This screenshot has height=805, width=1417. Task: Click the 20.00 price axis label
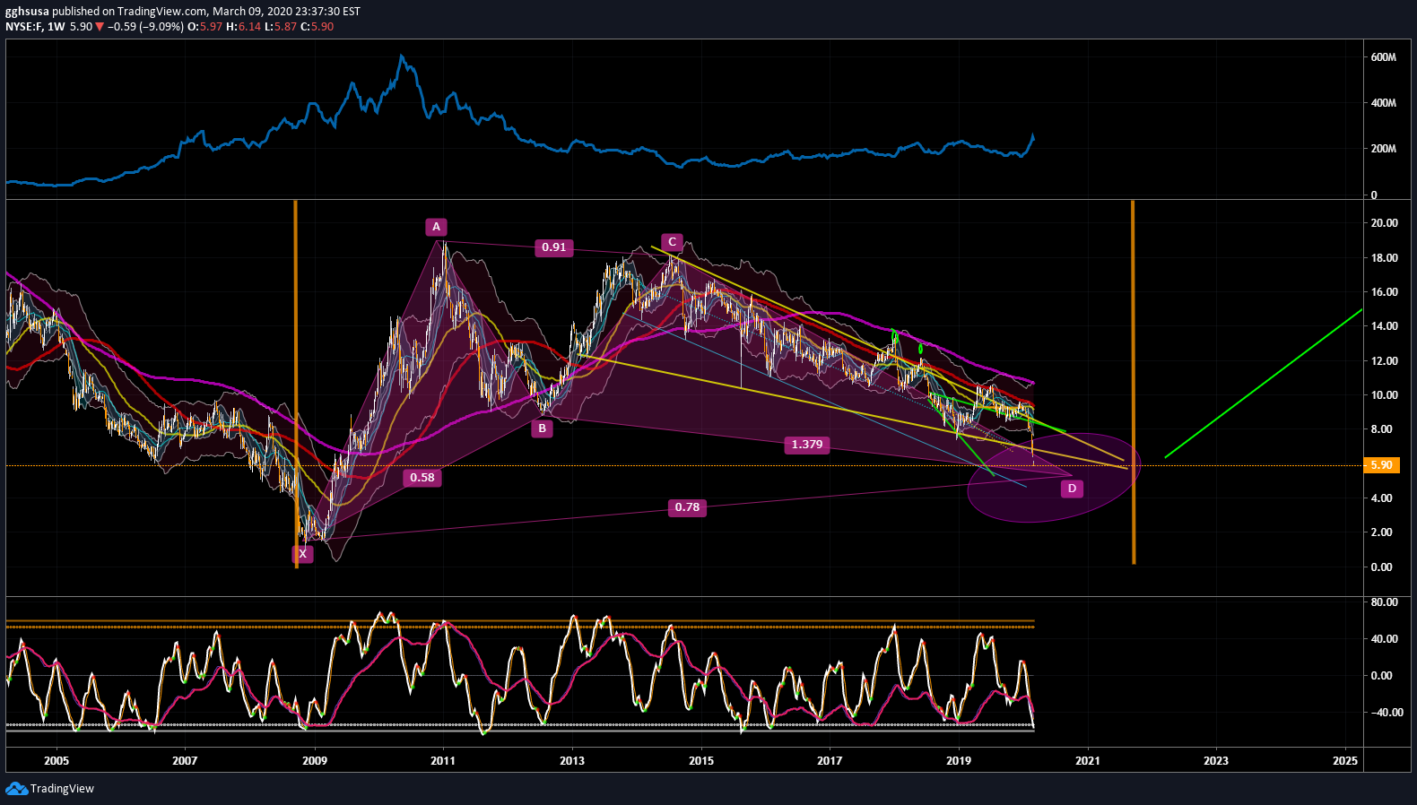pyautogui.click(x=1384, y=223)
